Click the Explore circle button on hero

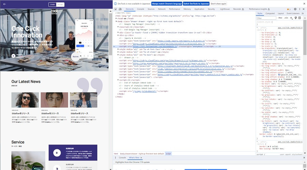click(x=76, y=56)
